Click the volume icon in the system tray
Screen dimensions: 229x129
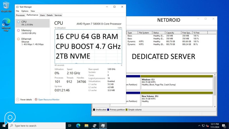[x=207, y=126]
